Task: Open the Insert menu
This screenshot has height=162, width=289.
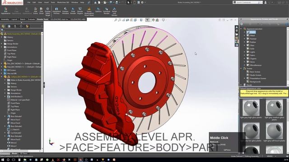Action: (47, 3)
